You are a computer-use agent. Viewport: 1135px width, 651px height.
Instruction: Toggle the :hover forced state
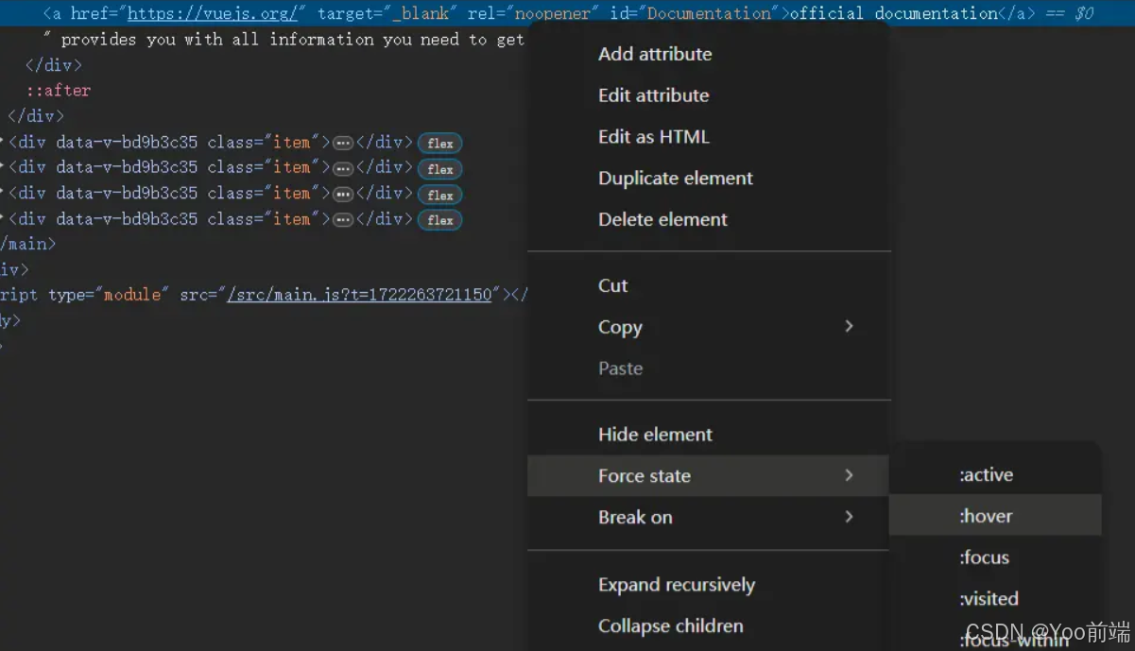coord(995,516)
